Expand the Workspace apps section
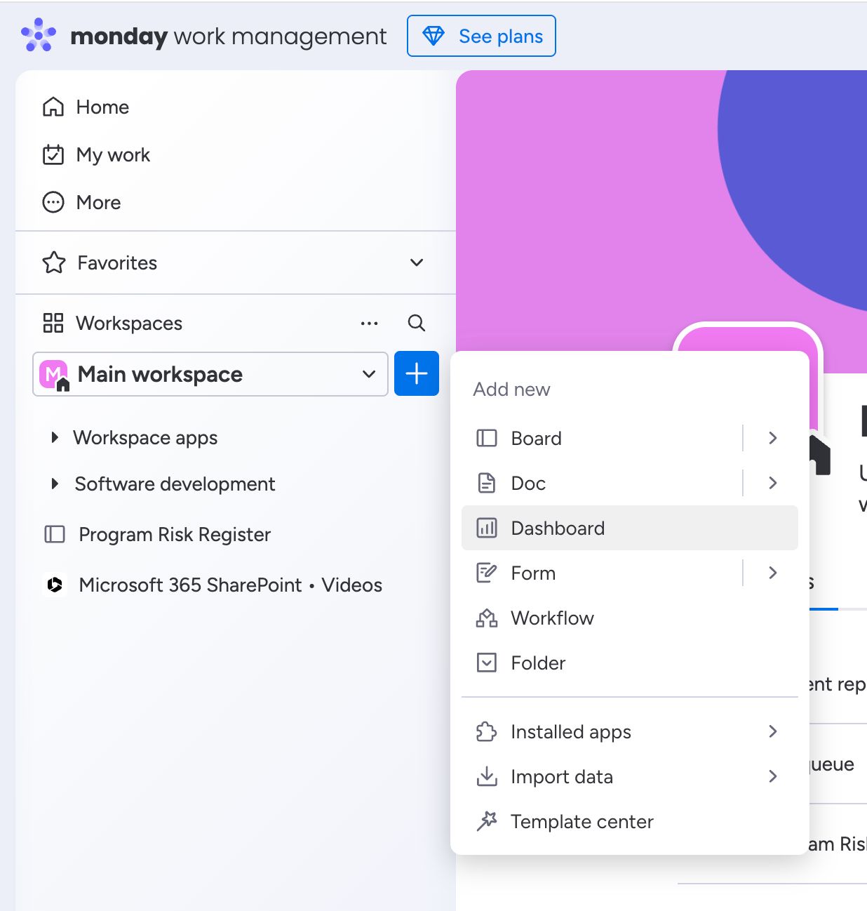Image resolution: width=867 pixels, height=911 pixels. click(55, 437)
